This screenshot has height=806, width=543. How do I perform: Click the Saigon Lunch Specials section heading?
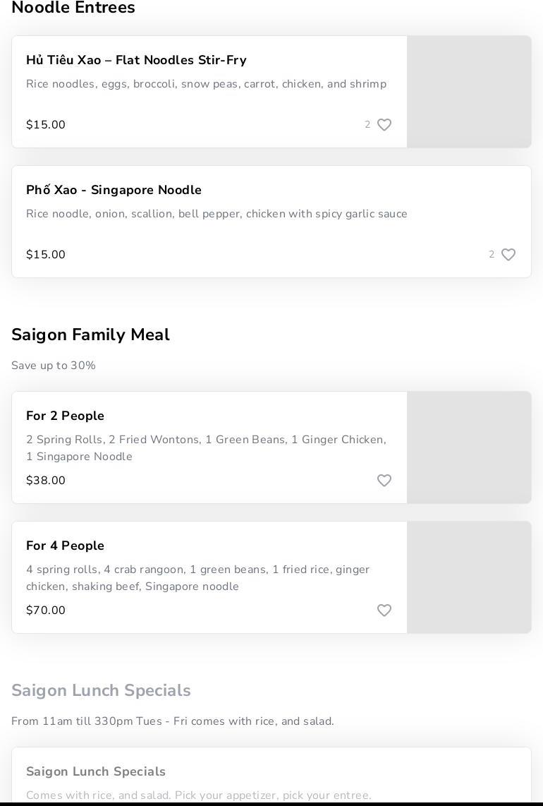101,691
